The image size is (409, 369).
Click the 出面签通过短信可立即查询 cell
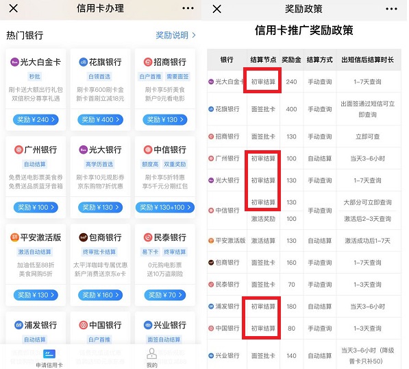tap(367, 109)
